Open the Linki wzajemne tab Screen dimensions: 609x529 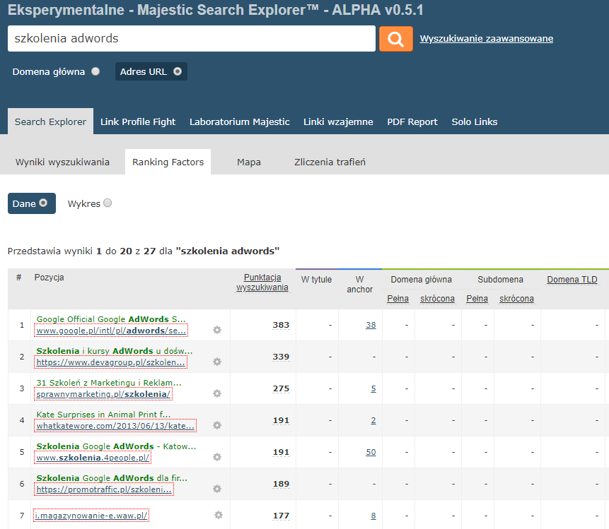click(x=338, y=121)
